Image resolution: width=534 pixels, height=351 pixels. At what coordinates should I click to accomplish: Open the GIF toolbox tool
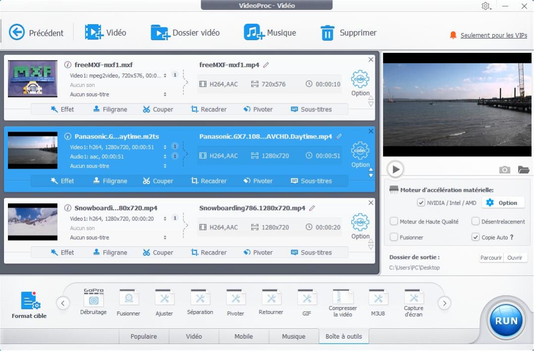(x=307, y=299)
